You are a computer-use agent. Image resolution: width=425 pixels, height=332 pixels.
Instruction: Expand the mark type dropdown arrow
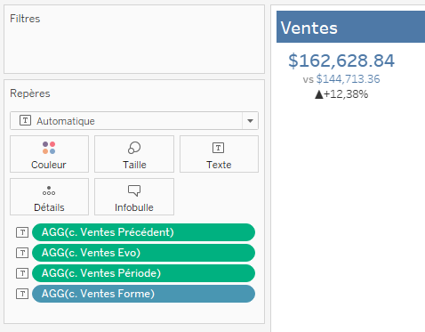(x=250, y=121)
